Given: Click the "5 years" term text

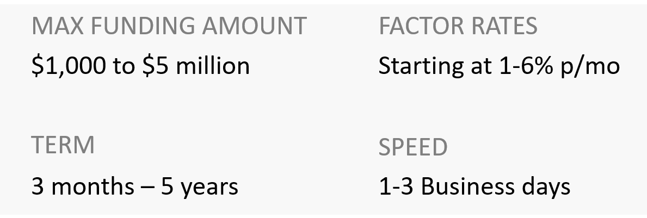Looking at the screenshot, I should [200, 187].
